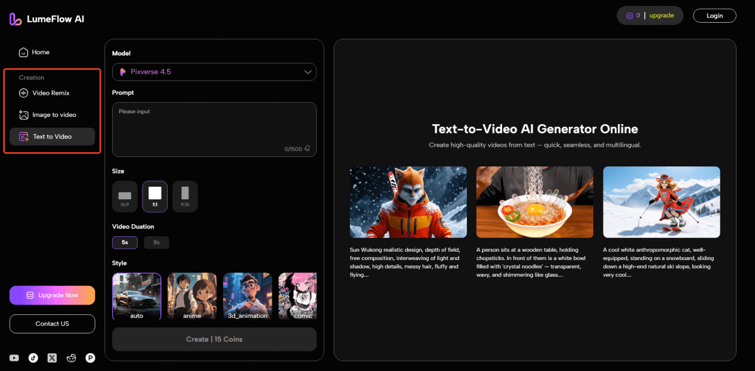Image resolution: width=755 pixels, height=371 pixels.
Task: Open the Product Hunt social link
Action: click(91, 358)
